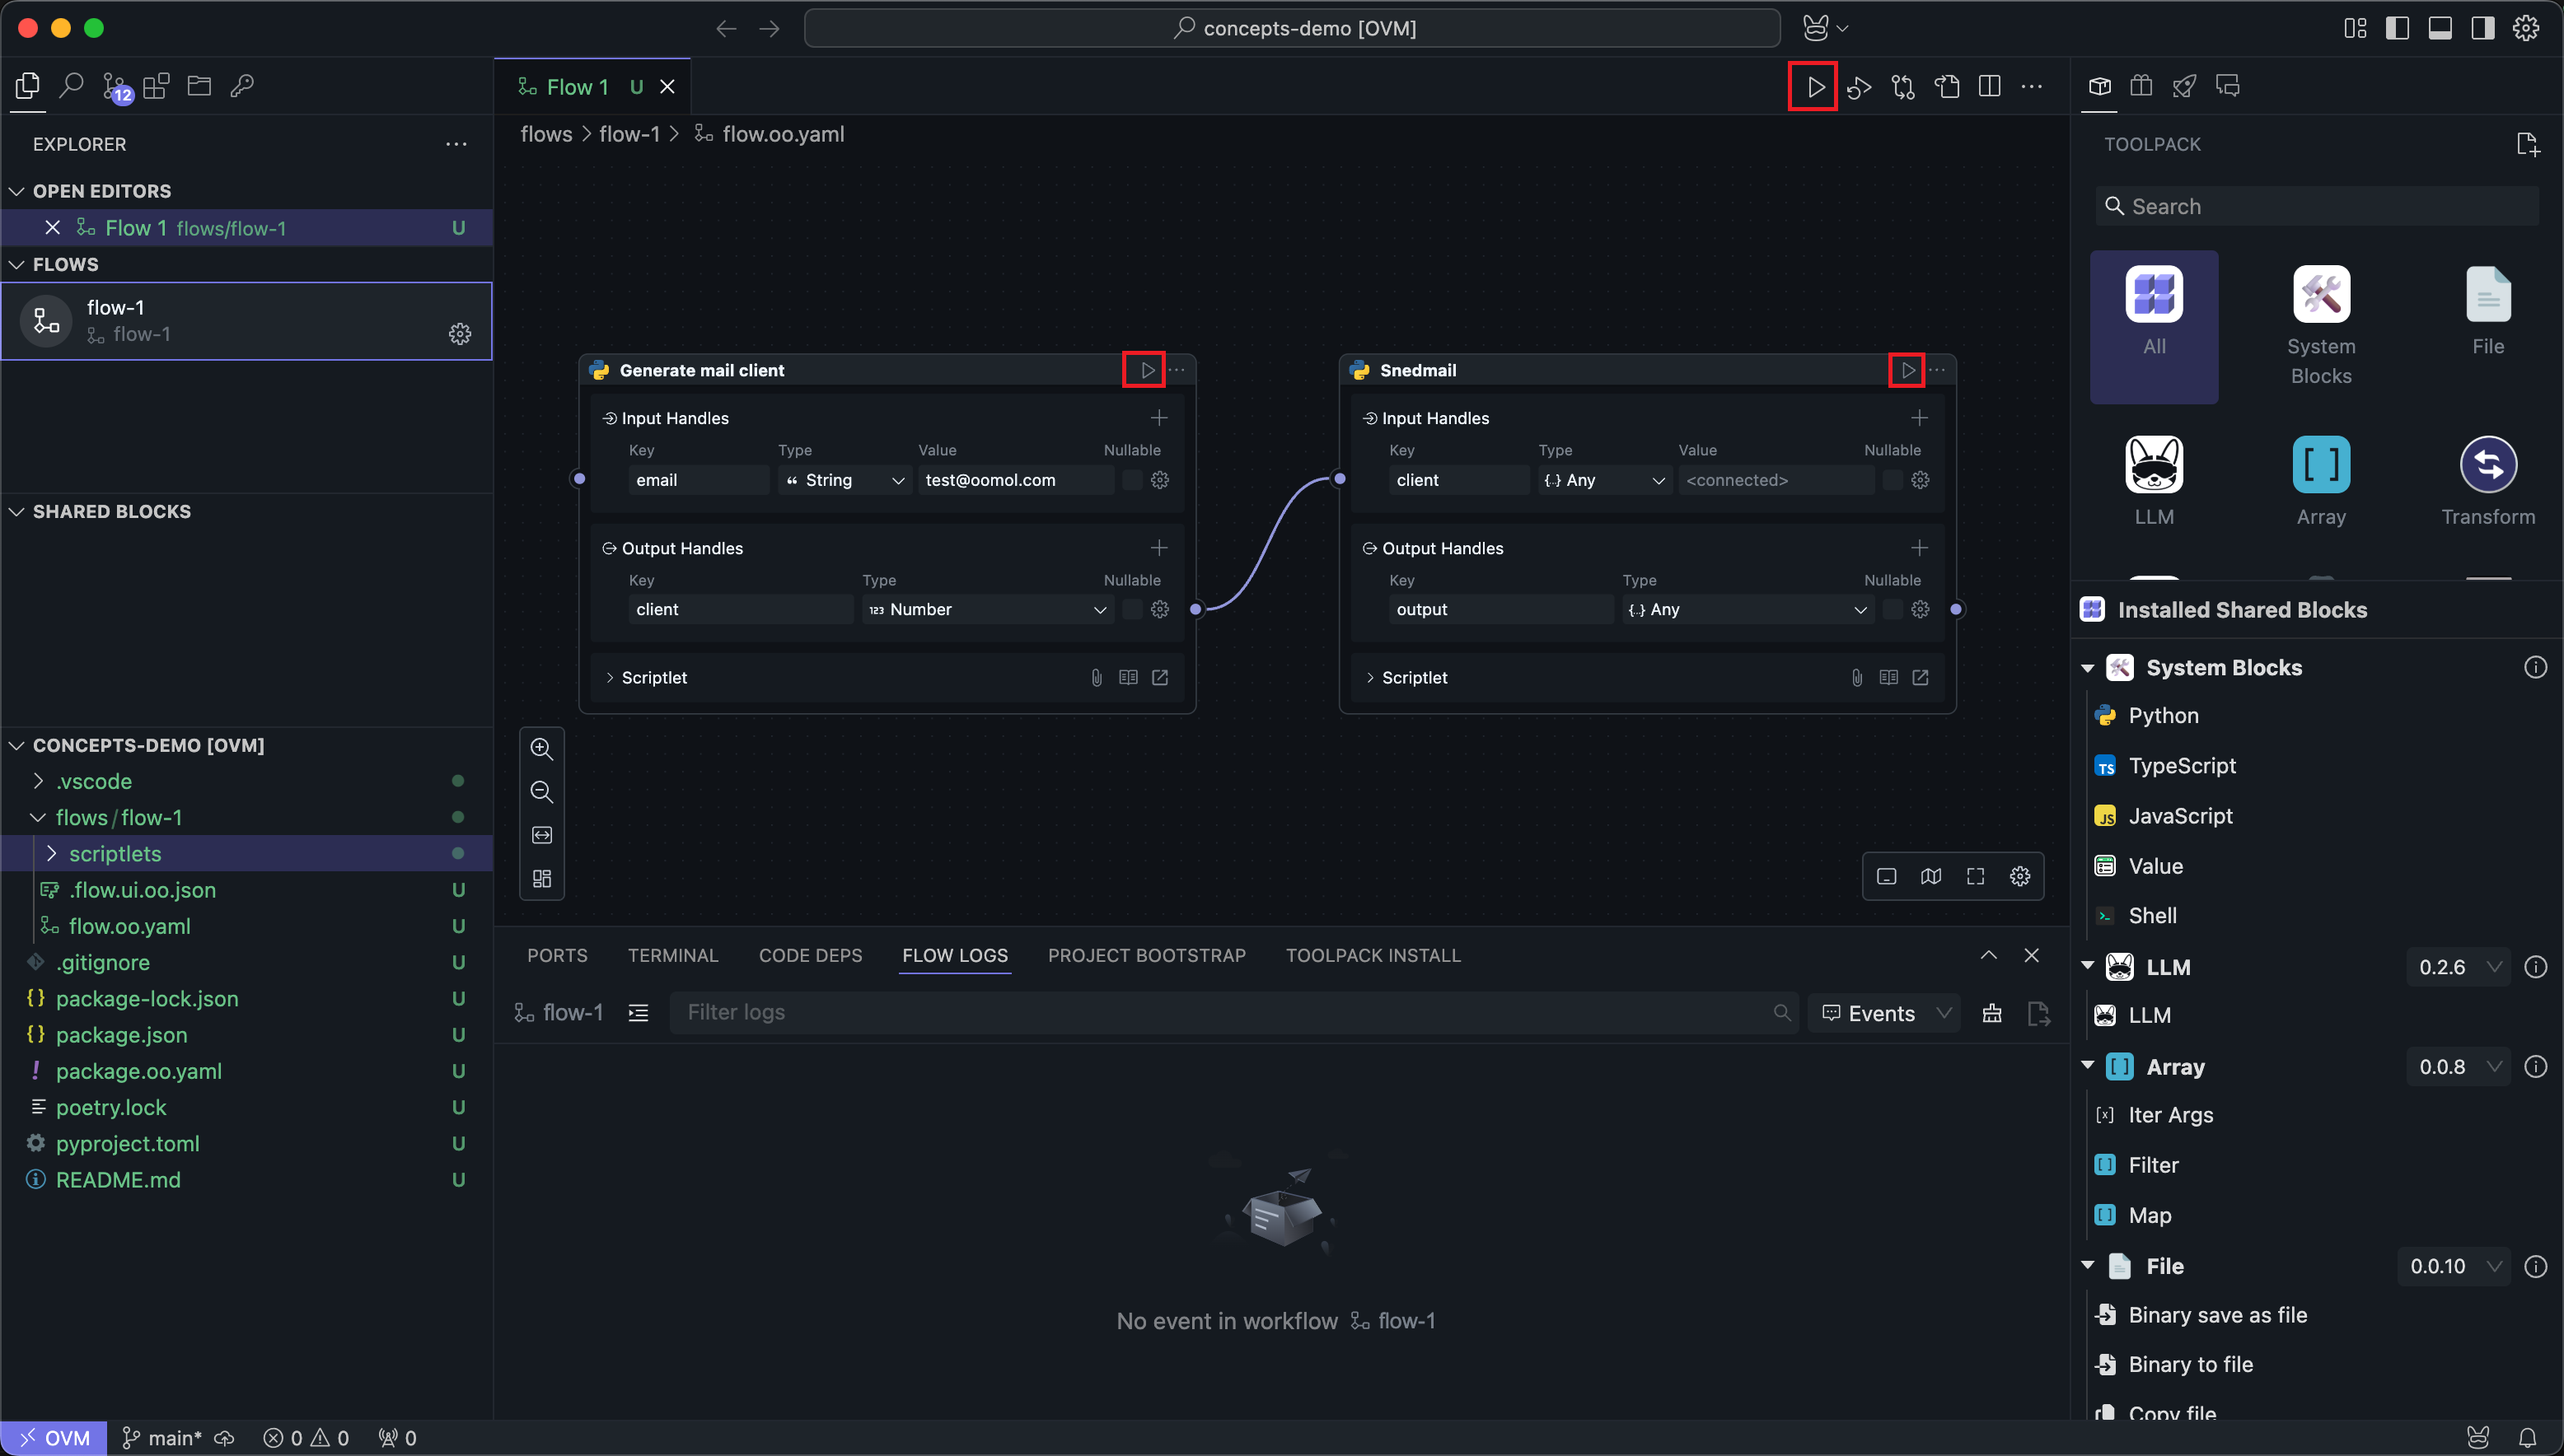This screenshot has width=2564, height=1456.
Task: Switch to the TERMINAL tab
Action: (x=672, y=955)
